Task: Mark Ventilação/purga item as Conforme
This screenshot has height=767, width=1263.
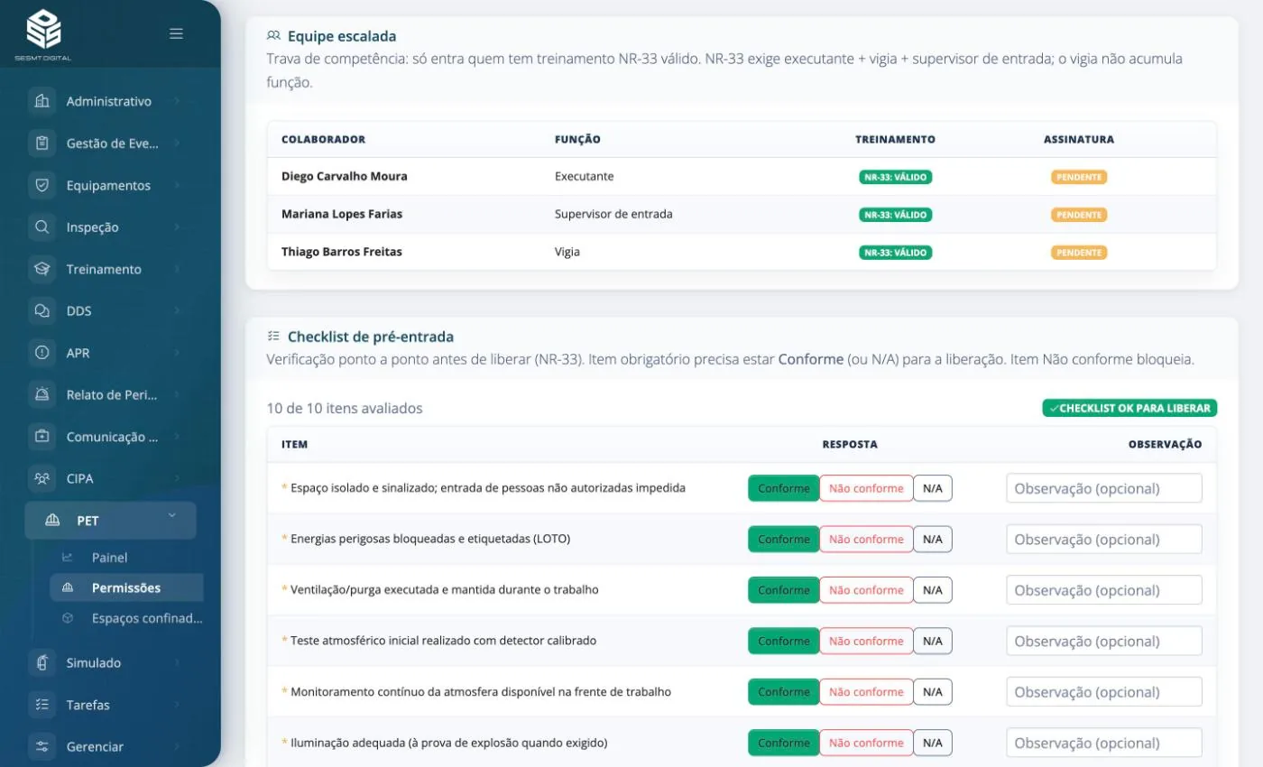Action: [783, 590]
